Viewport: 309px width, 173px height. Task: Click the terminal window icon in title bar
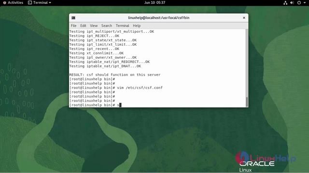pyautogui.click(x=73, y=18)
